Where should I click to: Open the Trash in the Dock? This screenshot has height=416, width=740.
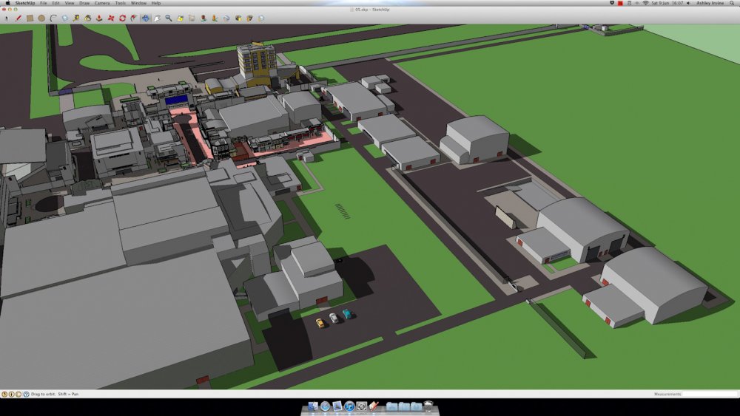pos(428,406)
